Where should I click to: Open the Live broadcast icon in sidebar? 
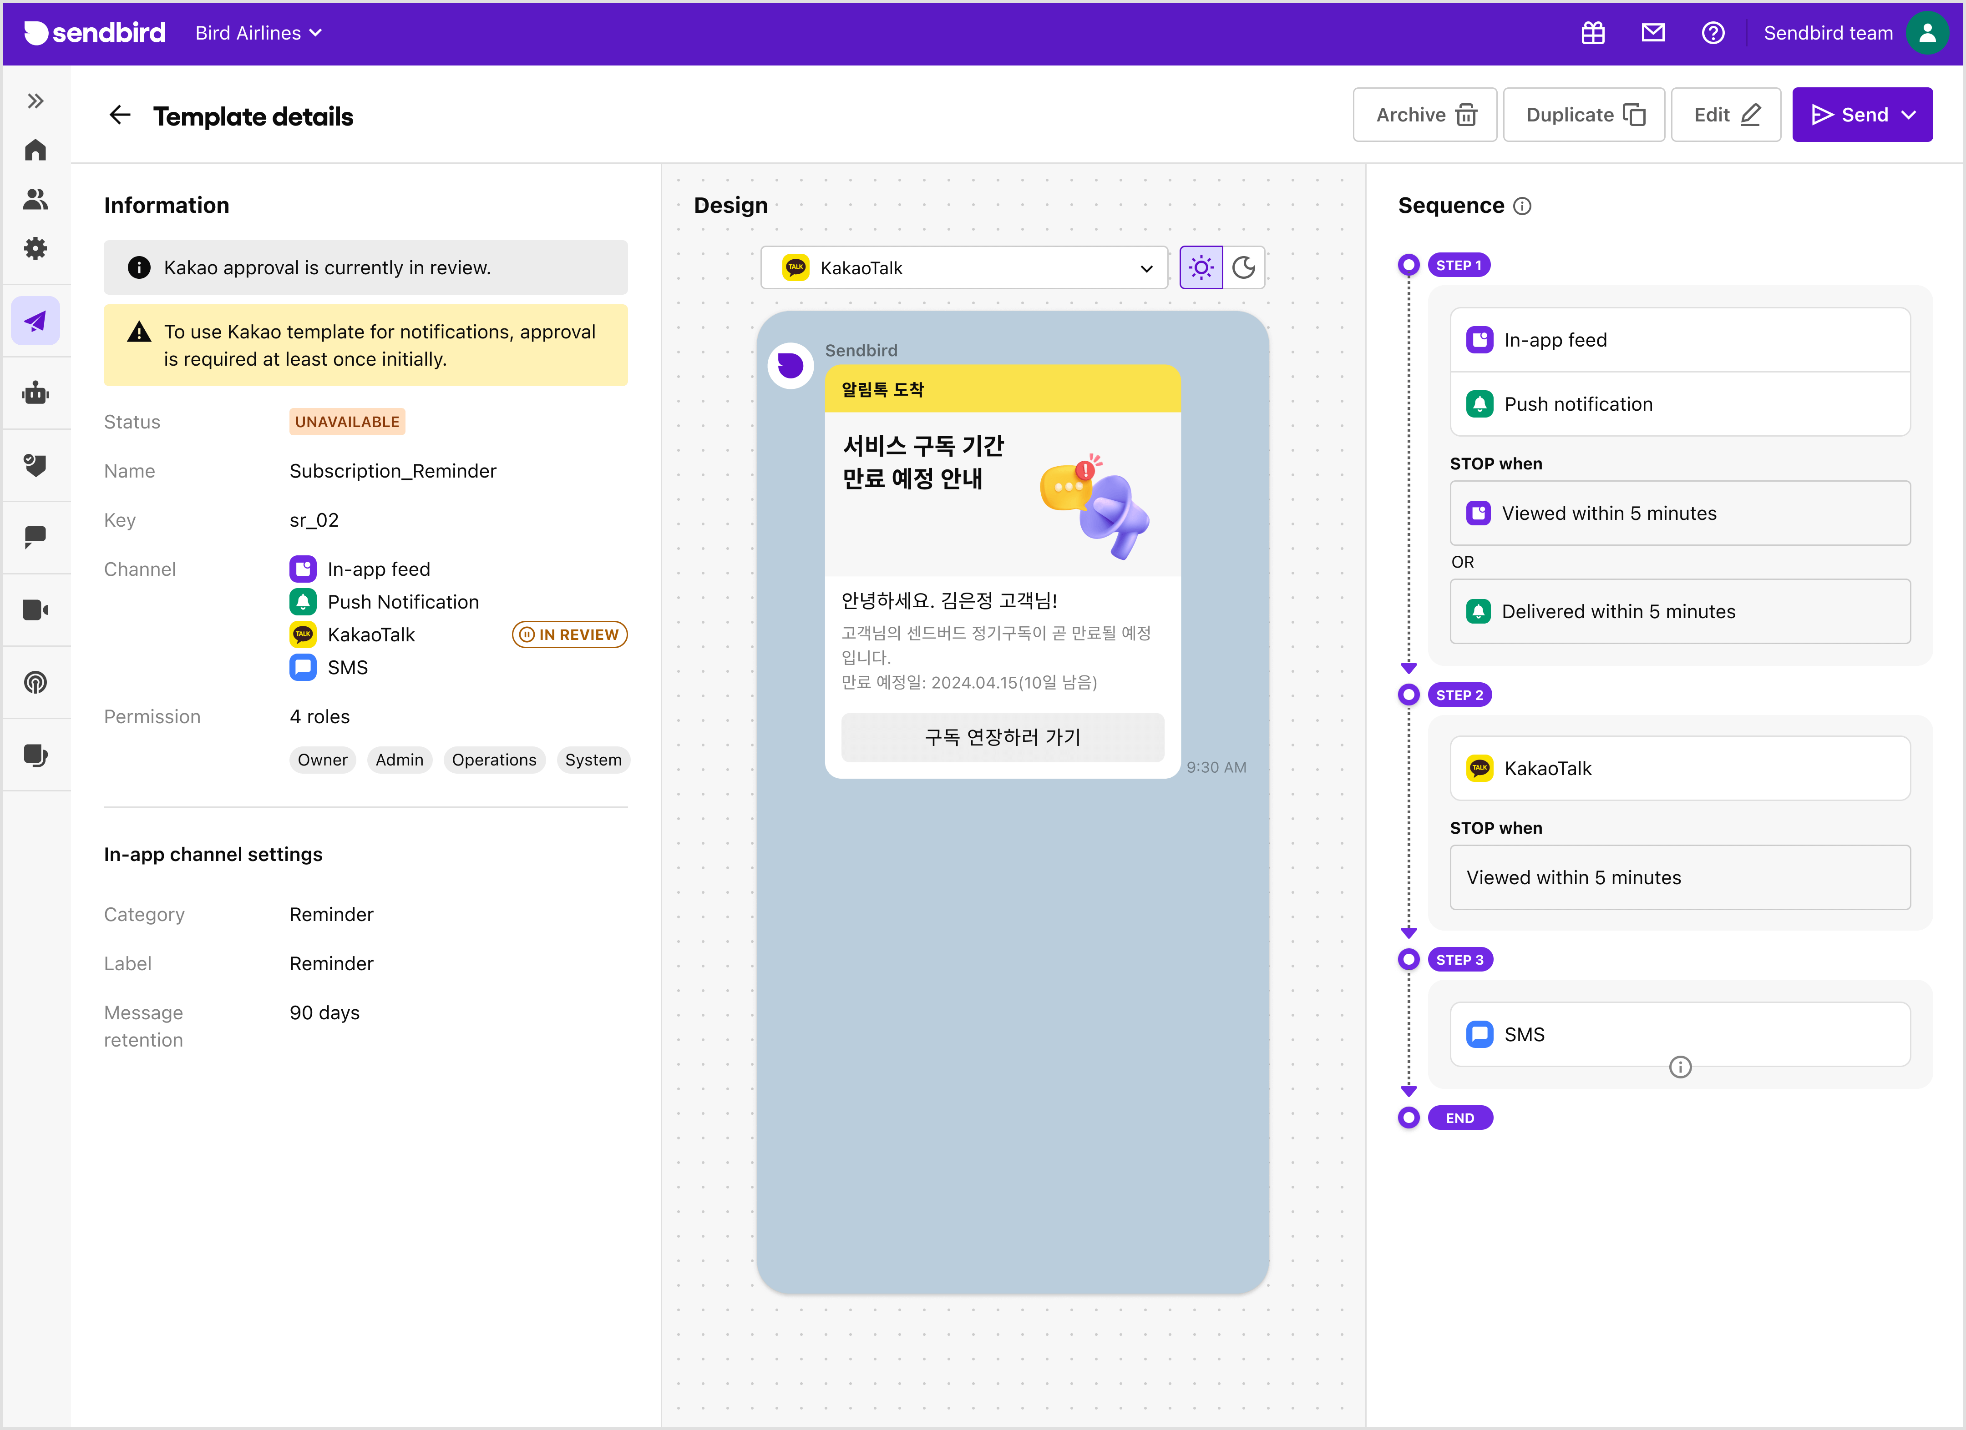pos(35,683)
